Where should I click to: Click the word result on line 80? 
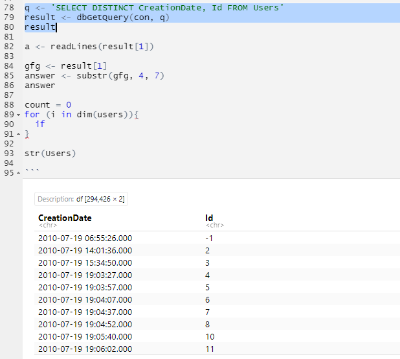[39, 27]
